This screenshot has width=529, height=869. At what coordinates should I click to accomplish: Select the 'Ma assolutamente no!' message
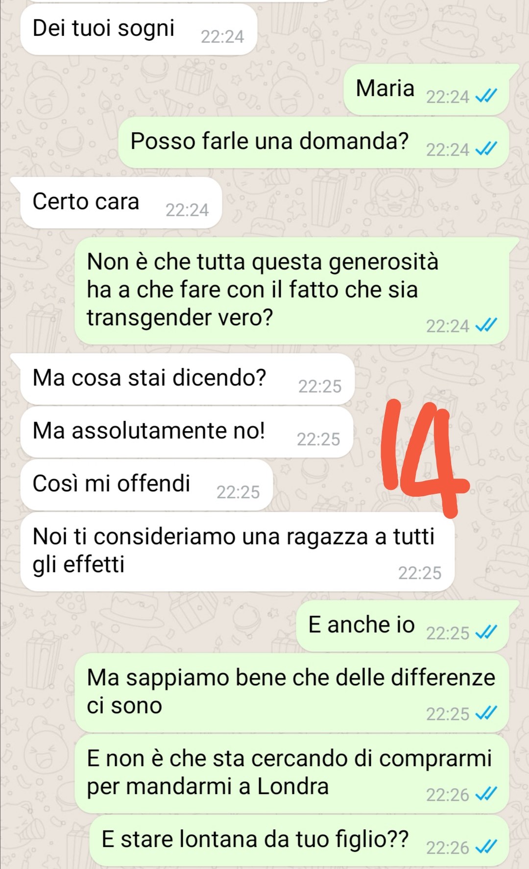187,432
